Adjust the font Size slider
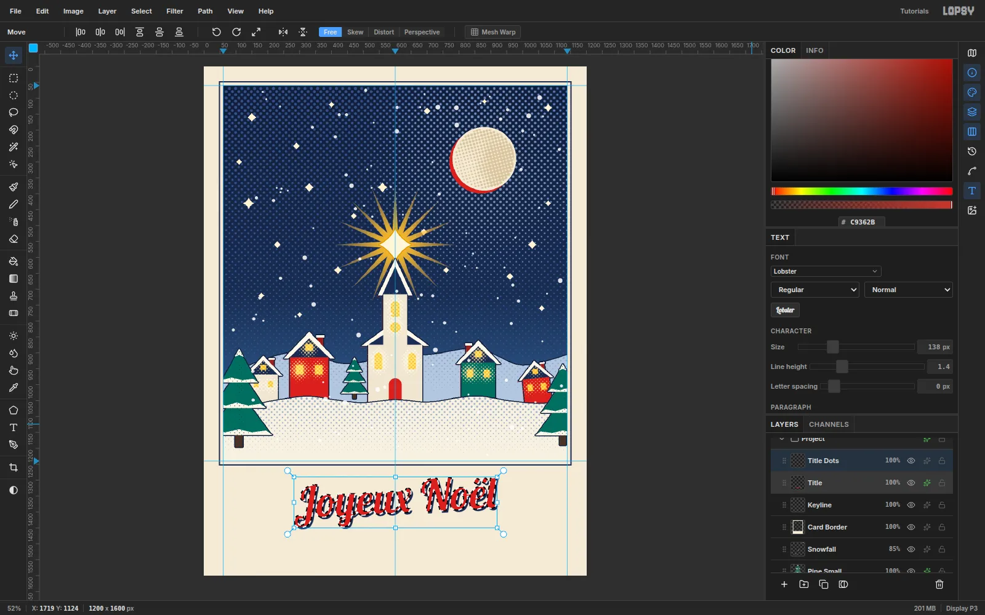The width and height of the screenshot is (985, 615). point(856,347)
